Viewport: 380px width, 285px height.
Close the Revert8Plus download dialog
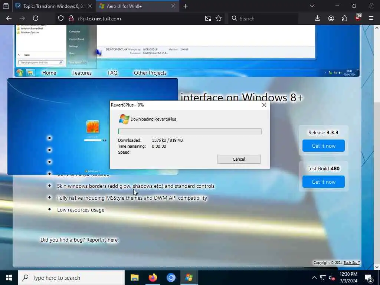tap(264, 105)
